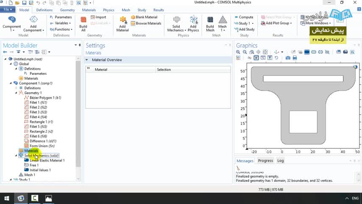Toggle the View Unhidden eye button in Graphics
This screenshot has height=204, width=362.
256,58
